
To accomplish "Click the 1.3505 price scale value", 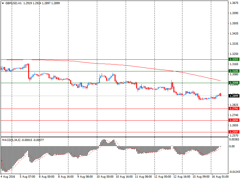I will point(234,23).
